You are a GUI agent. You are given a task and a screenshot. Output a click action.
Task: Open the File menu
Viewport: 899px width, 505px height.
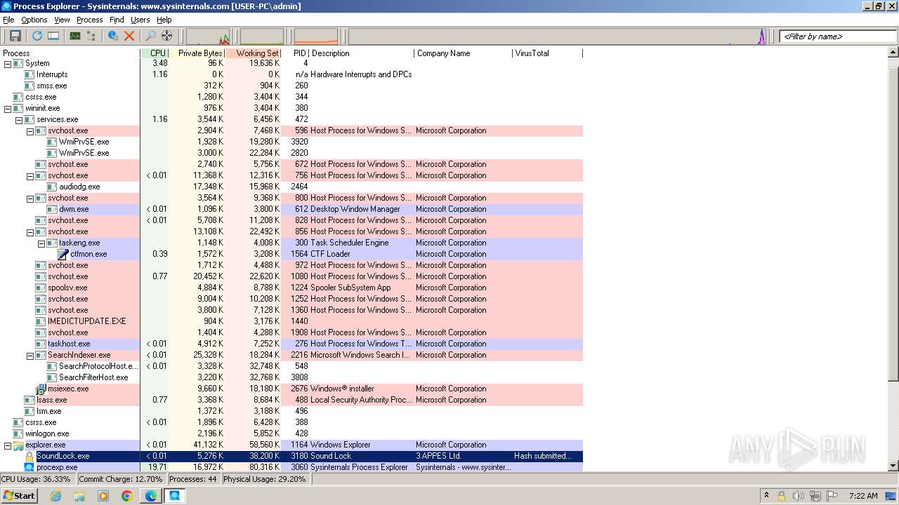coord(8,20)
